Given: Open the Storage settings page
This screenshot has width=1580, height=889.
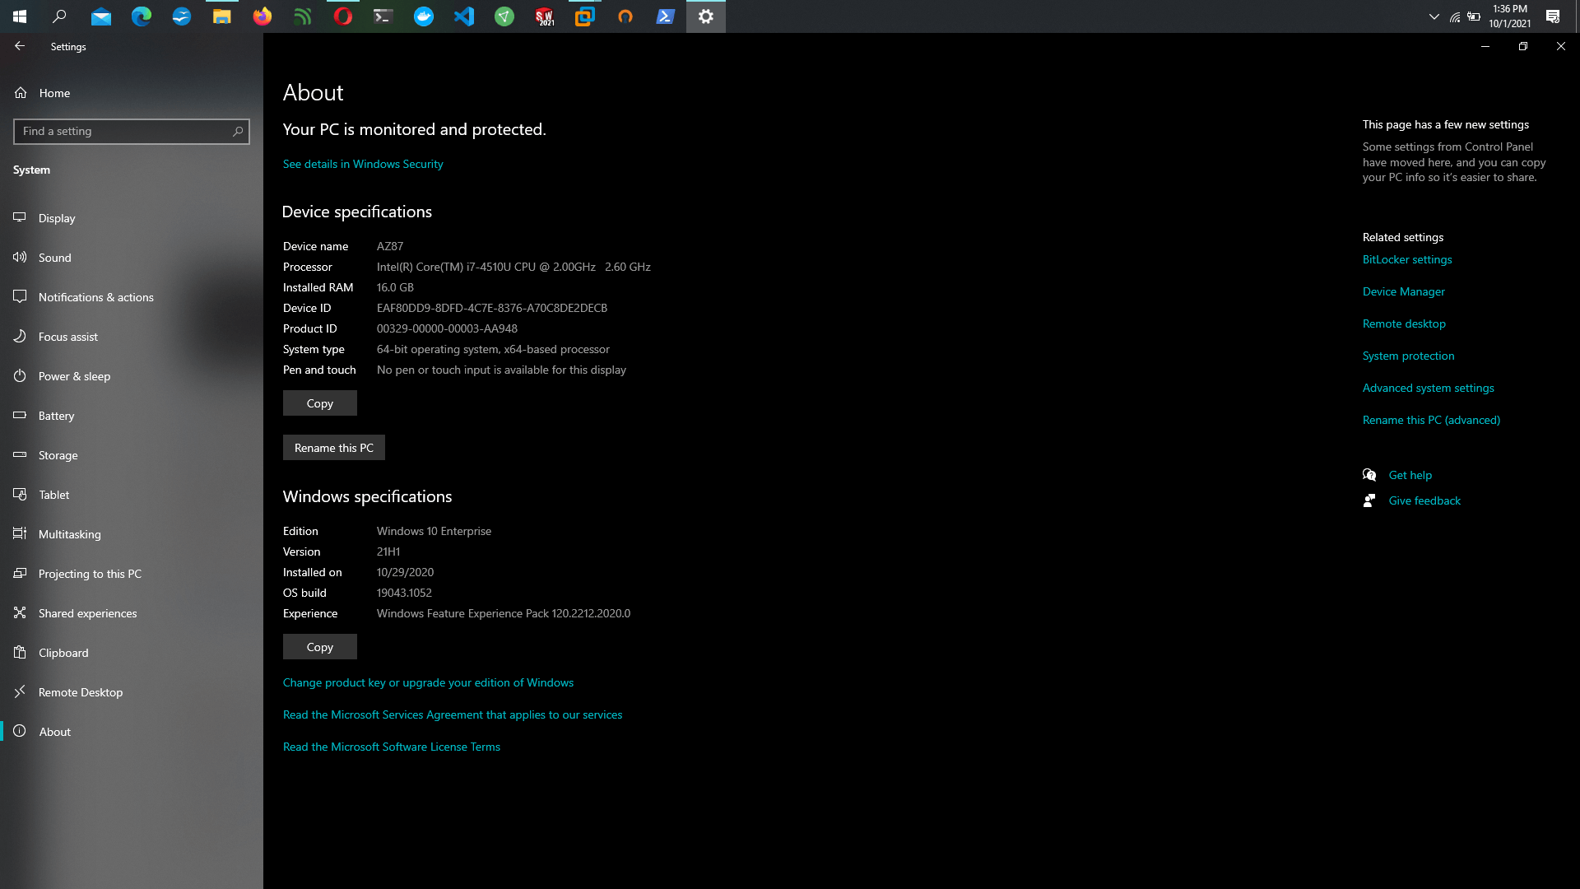Looking at the screenshot, I should [58, 455].
